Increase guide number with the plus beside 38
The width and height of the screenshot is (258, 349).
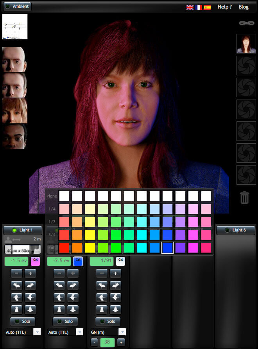121,342
